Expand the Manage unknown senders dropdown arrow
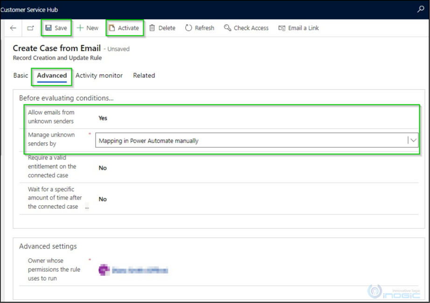The image size is (430, 303). pos(412,140)
